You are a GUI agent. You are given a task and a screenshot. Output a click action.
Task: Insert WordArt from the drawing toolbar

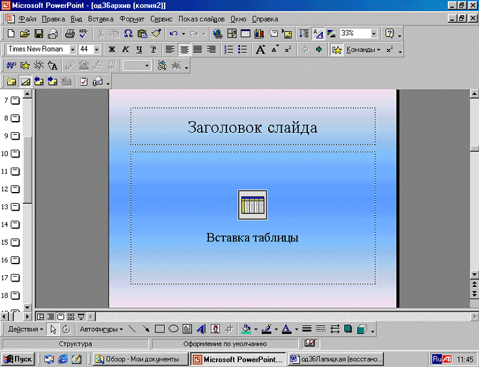[x=201, y=329]
